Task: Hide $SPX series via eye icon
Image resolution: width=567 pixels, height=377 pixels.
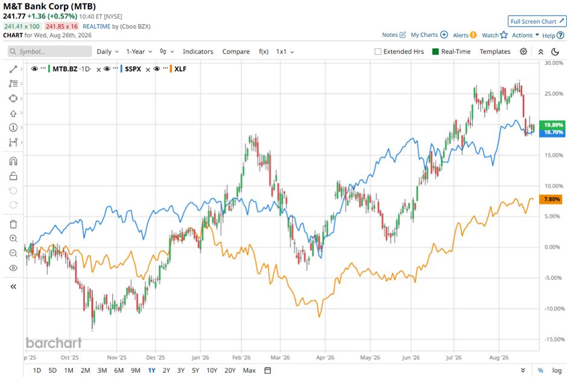Action: click(107, 69)
